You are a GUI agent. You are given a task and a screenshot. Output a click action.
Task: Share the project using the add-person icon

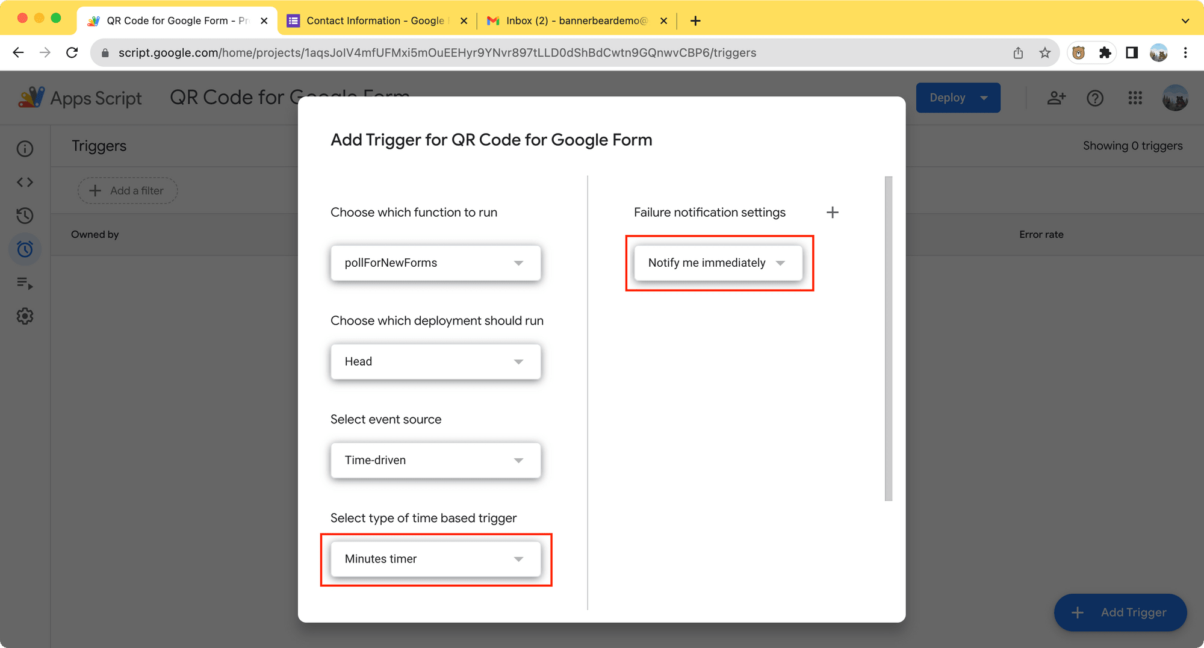coord(1056,98)
